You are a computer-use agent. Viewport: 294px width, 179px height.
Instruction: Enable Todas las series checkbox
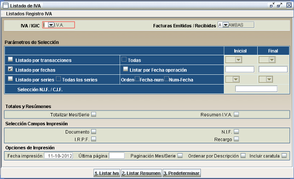tap(58, 79)
